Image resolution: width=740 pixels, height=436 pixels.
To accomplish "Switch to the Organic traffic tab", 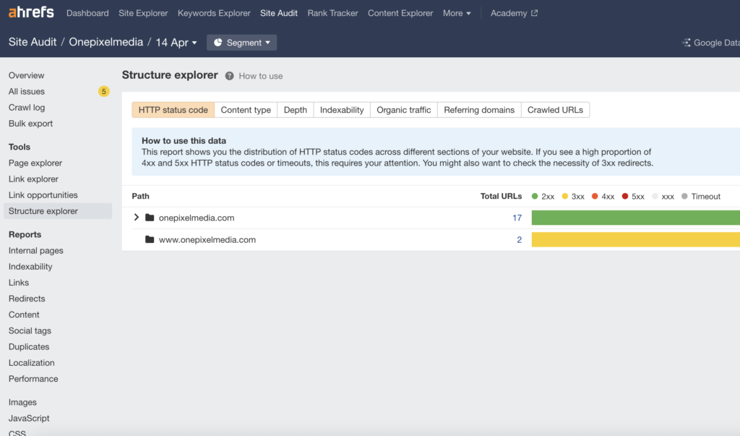I will coord(404,110).
